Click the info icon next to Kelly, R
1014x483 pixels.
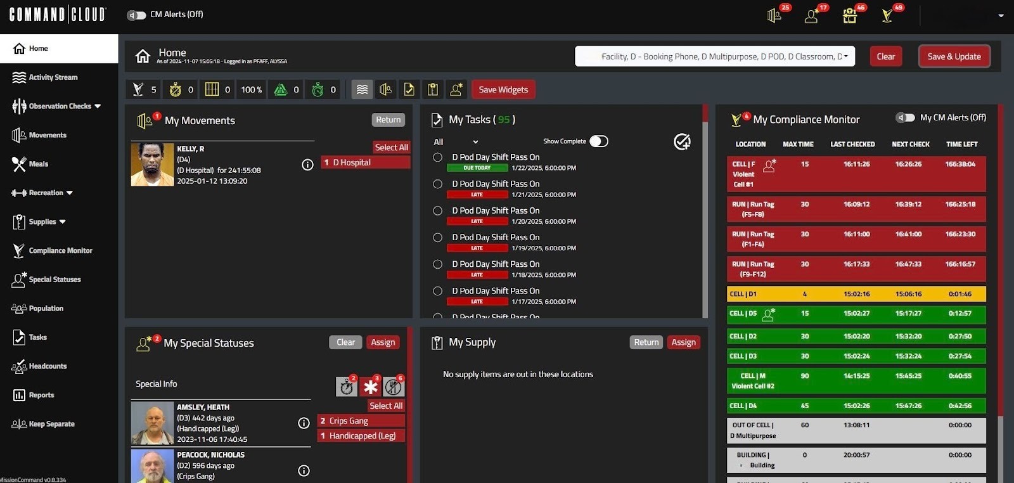(307, 165)
